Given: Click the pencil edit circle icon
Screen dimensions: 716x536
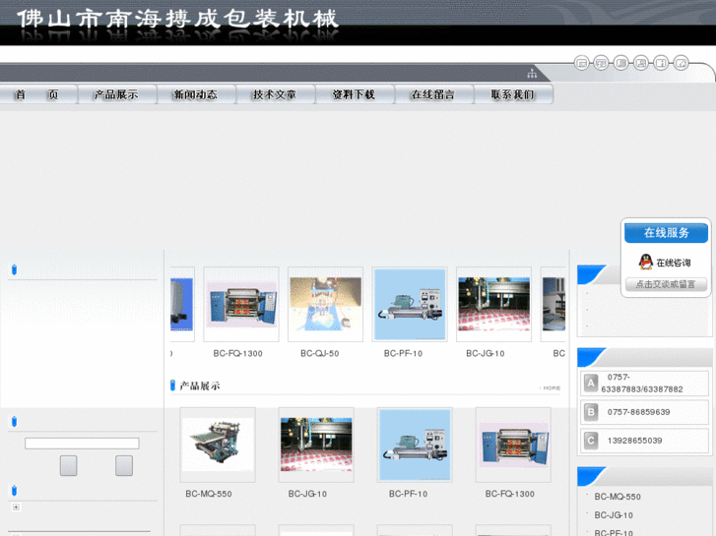Looking at the screenshot, I should [x=681, y=63].
